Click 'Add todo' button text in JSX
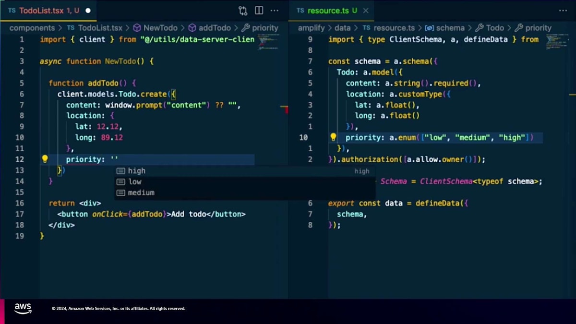 point(189,214)
